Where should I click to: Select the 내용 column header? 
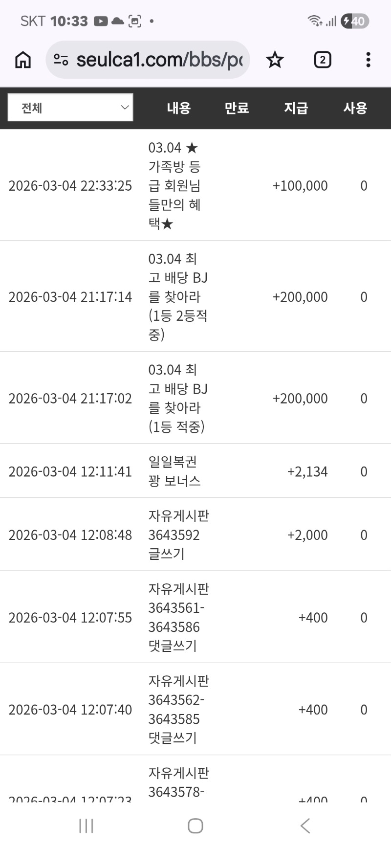point(178,108)
